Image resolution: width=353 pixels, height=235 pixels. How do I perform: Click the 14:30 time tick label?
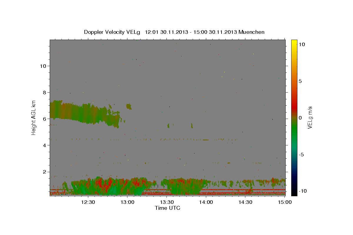(245, 202)
